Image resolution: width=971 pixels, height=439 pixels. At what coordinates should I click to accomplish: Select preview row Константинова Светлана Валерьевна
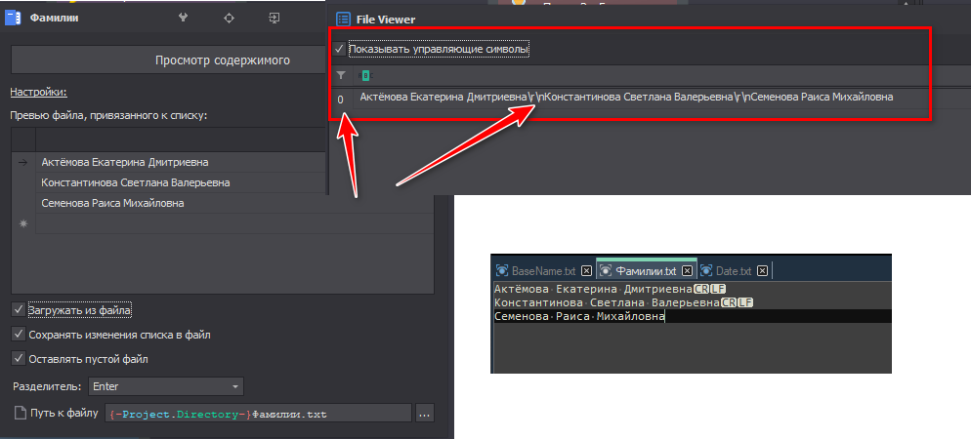pyautogui.click(x=181, y=183)
